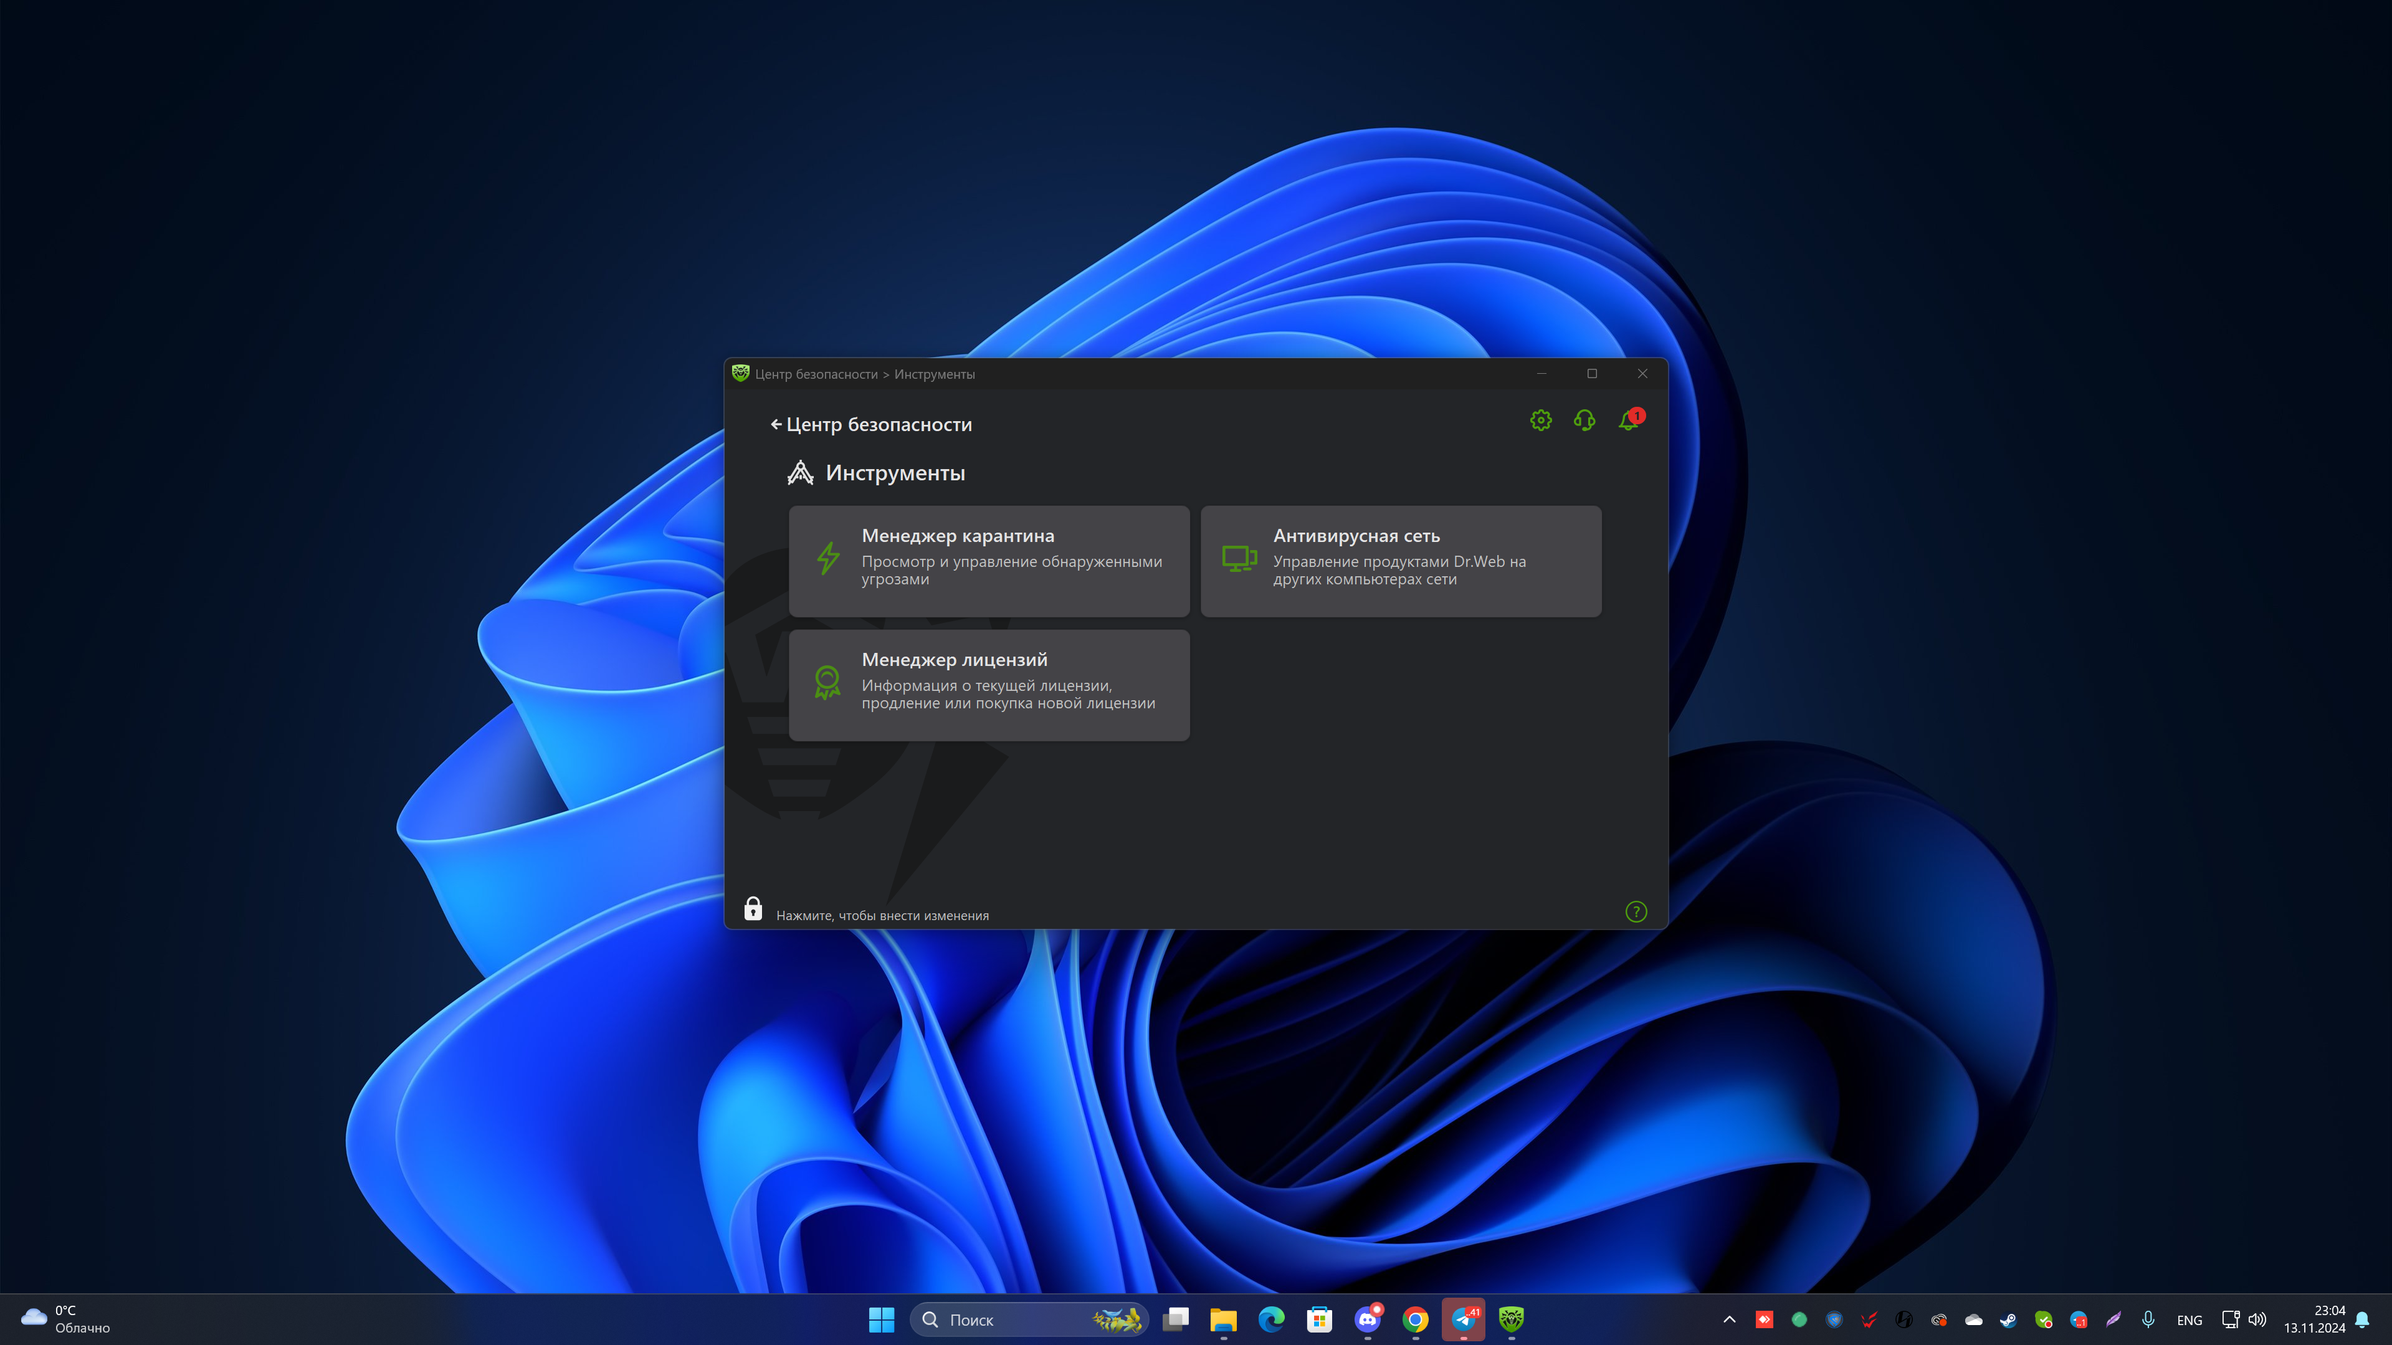Screen dimensions: 2392x1345
Task: Open volume speaker tray icon
Action: [2257, 1319]
